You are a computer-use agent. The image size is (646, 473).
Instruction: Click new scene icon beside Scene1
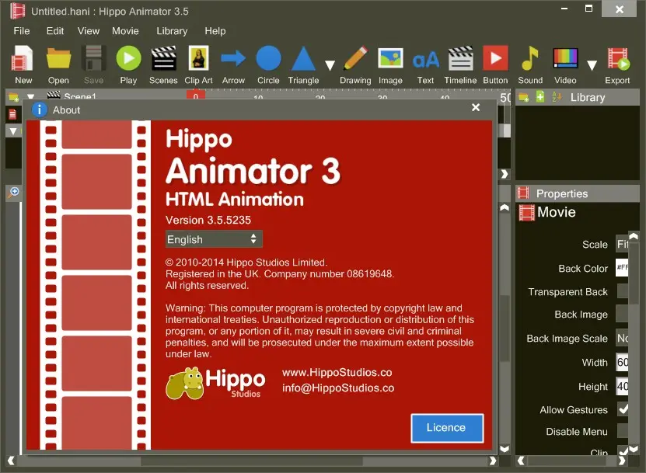point(13,97)
